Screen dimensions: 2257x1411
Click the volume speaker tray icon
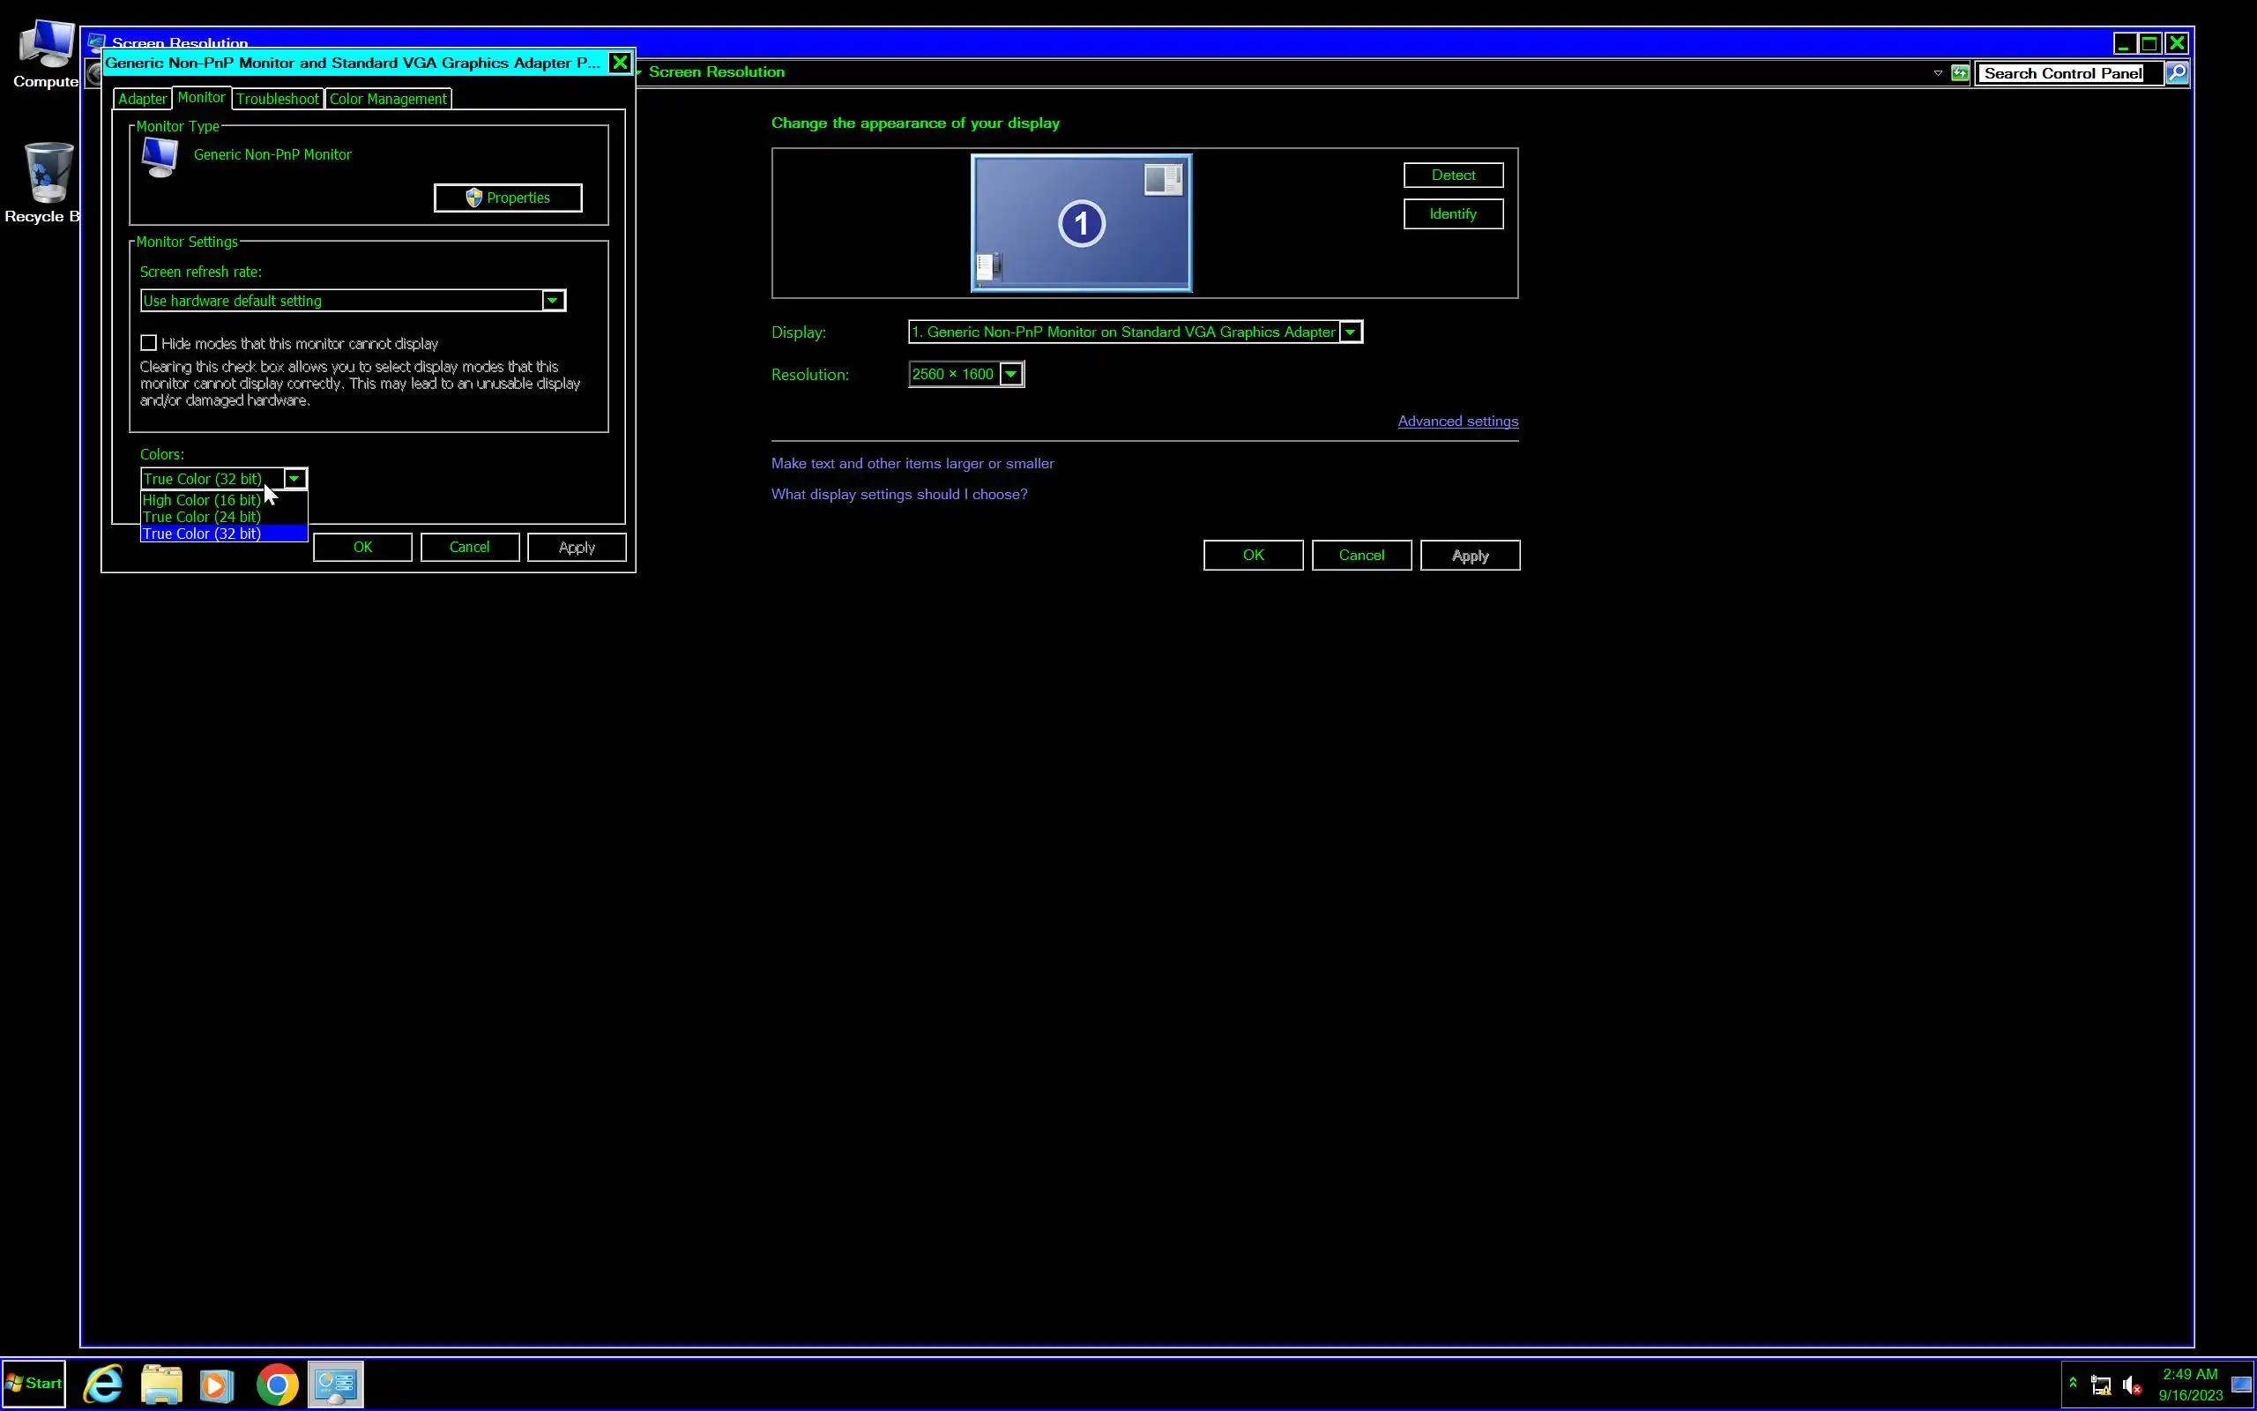coord(2131,1385)
